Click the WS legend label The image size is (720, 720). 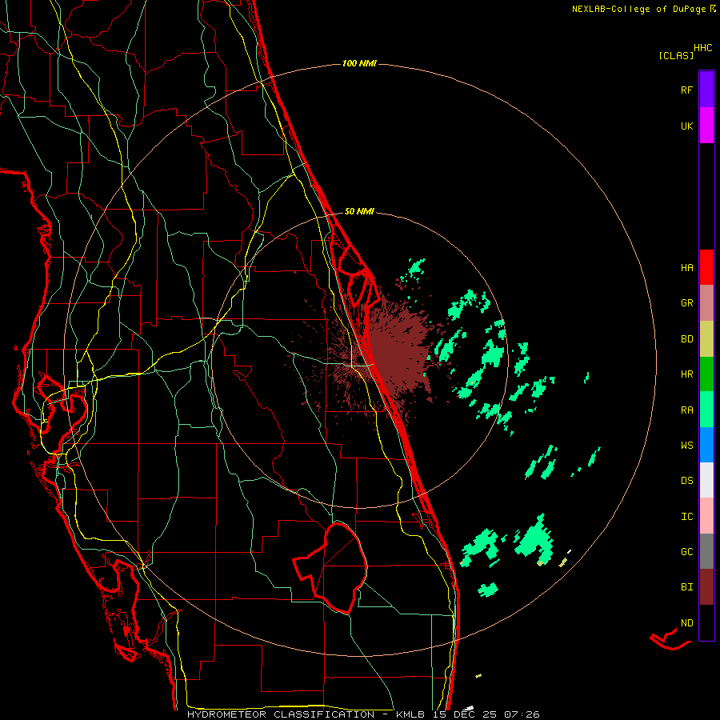point(686,446)
